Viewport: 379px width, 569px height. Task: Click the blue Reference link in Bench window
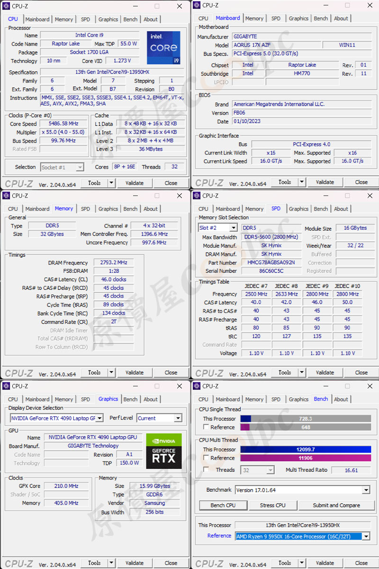tap(219, 536)
